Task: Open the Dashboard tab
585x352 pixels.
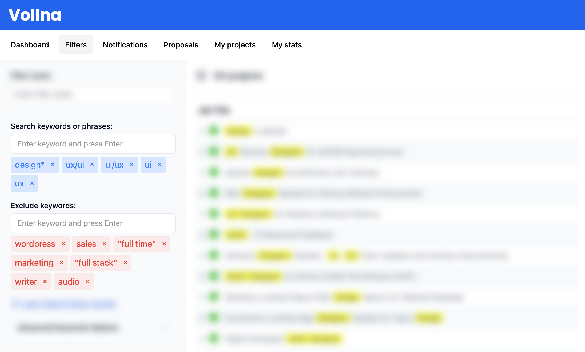Action: point(30,45)
